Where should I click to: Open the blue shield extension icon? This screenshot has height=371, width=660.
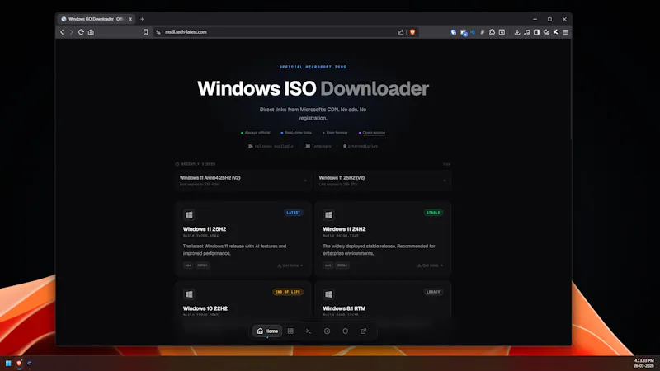[x=453, y=32]
